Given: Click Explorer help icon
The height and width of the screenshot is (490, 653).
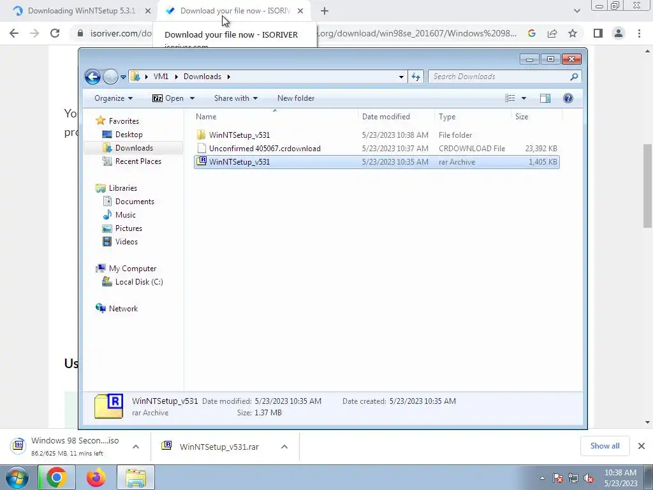Looking at the screenshot, I should pyautogui.click(x=568, y=98).
